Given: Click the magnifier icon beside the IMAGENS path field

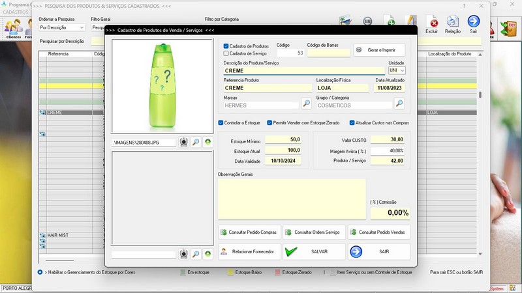Looking at the screenshot, I should tap(196, 142).
